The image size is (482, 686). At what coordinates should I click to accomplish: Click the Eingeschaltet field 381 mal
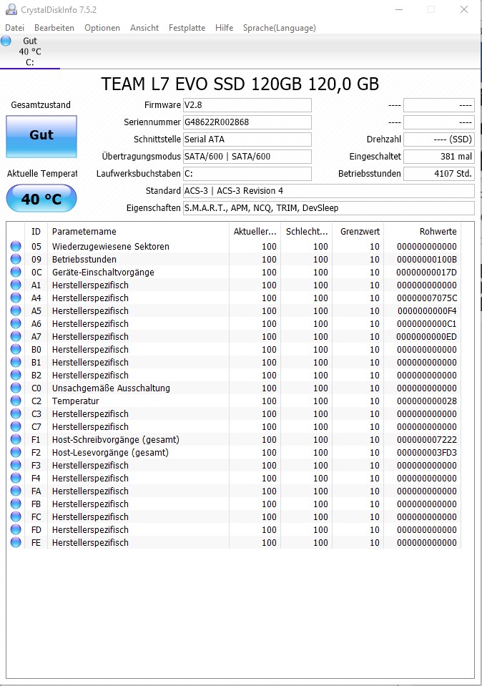click(x=438, y=156)
